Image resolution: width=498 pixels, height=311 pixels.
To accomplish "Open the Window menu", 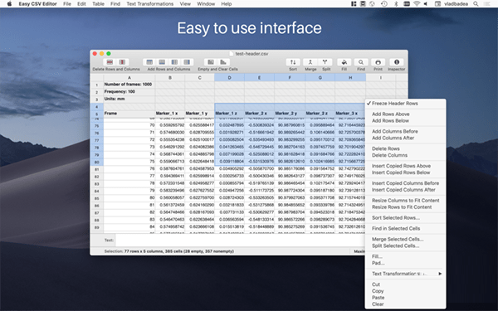I will click(206, 4).
